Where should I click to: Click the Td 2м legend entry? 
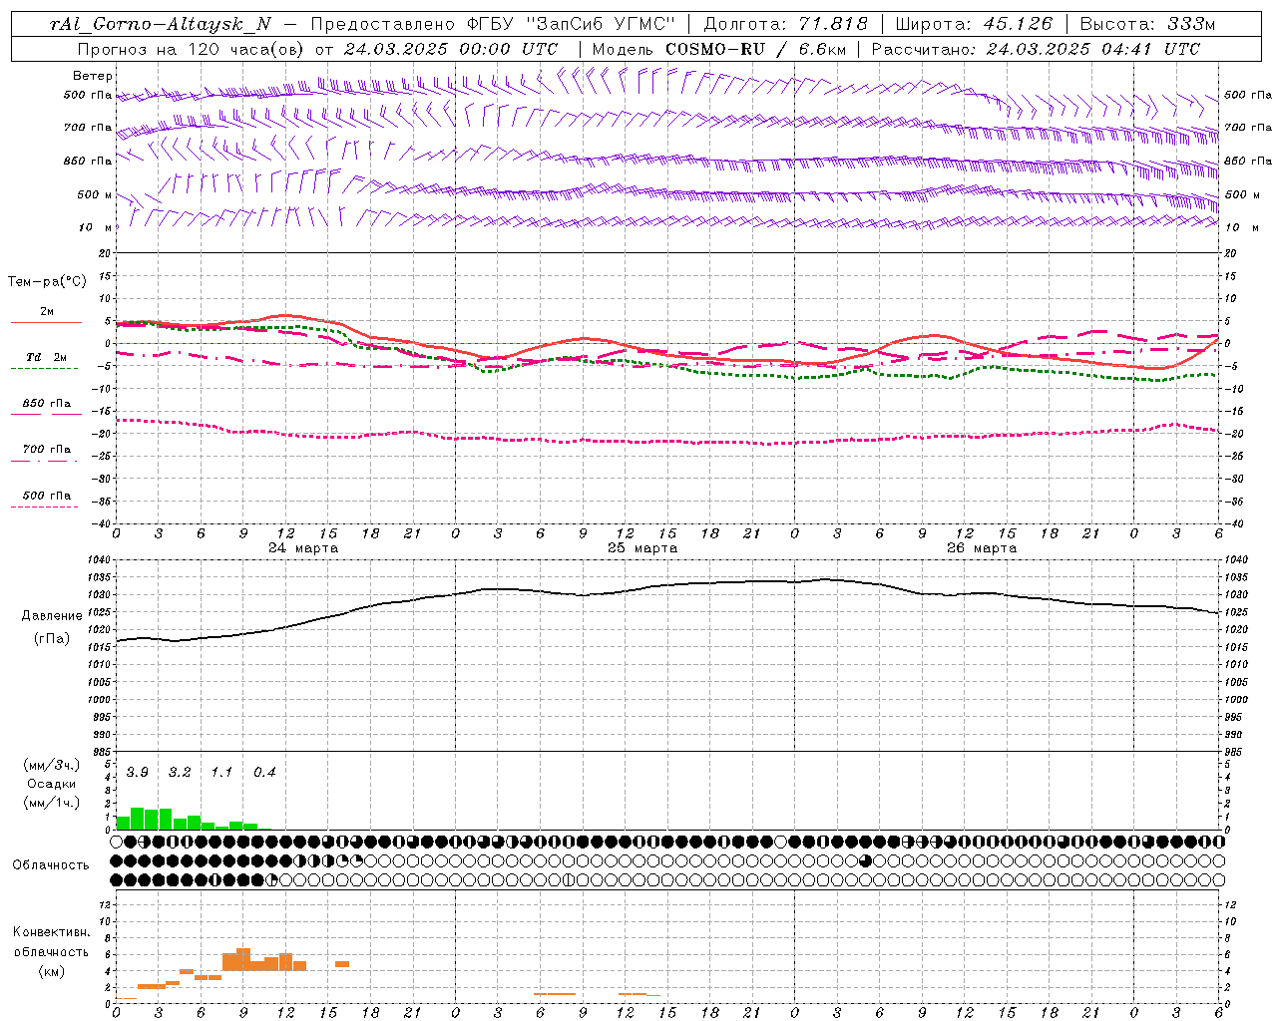[x=46, y=357]
